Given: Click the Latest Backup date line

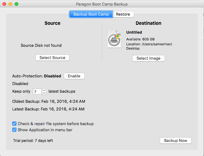Looking at the screenshot, I should pyautogui.click(x=48, y=109).
